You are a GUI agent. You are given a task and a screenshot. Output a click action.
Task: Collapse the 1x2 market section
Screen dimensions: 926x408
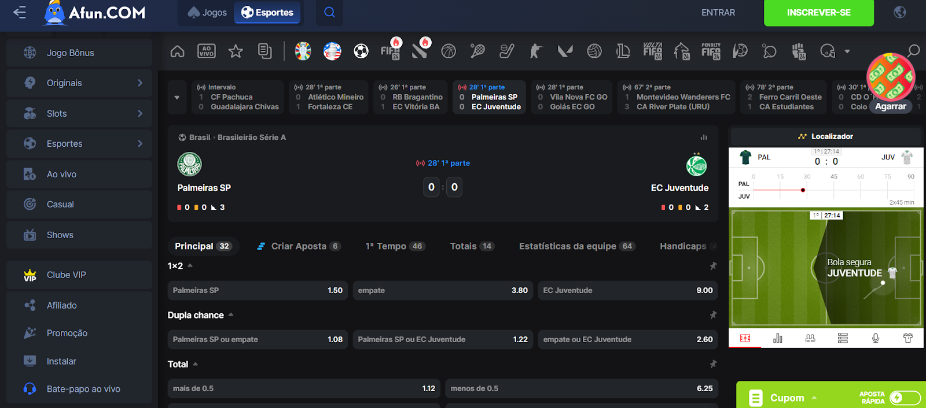[190, 266]
